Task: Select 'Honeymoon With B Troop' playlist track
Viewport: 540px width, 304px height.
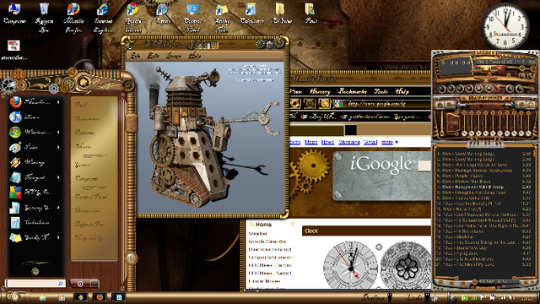Action: coord(483,187)
